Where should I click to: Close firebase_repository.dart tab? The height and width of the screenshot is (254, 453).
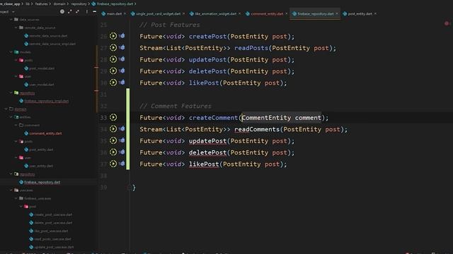(337, 13)
